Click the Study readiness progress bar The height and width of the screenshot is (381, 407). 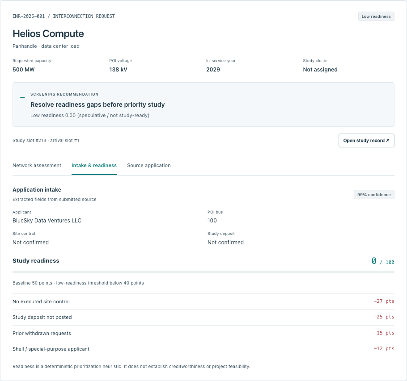203,272
